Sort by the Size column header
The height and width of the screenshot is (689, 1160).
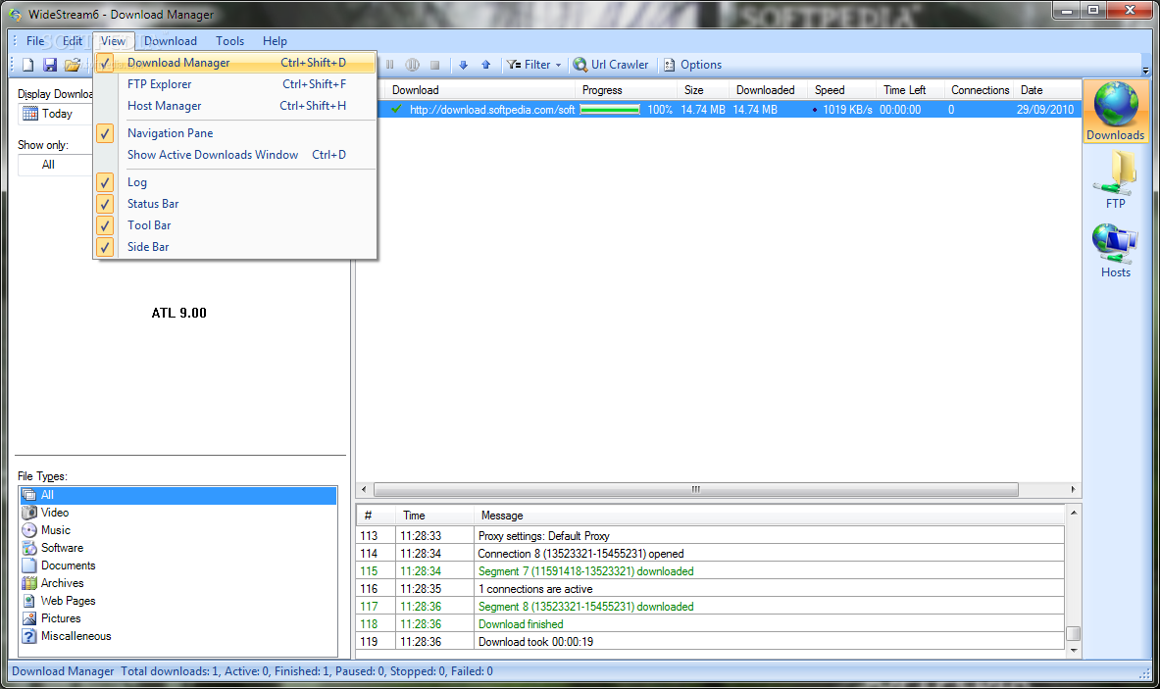[703, 90]
